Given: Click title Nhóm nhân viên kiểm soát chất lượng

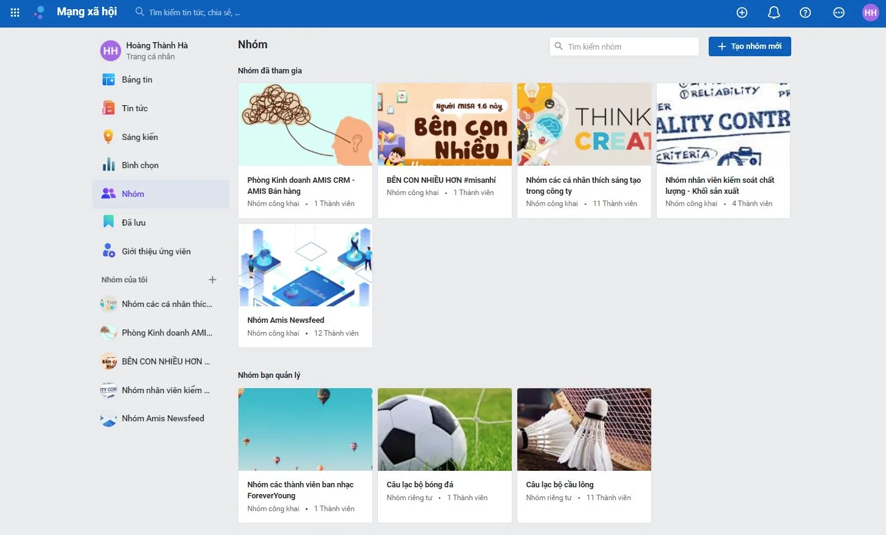Looking at the screenshot, I should 720,185.
